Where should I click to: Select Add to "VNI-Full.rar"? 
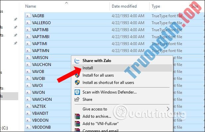(x=101, y=124)
